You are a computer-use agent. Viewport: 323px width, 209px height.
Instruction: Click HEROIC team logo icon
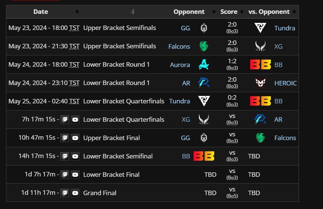click(x=260, y=83)
